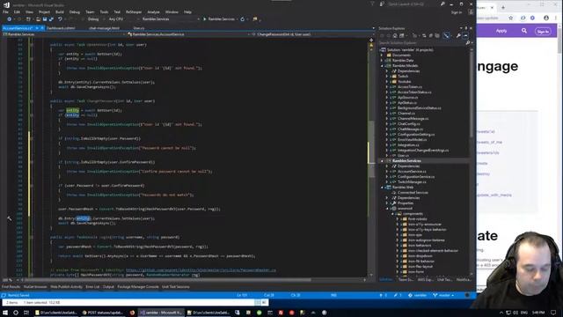563x317 pixels.
Task: Click the search icon in browser page
Action: click(524, 31)
